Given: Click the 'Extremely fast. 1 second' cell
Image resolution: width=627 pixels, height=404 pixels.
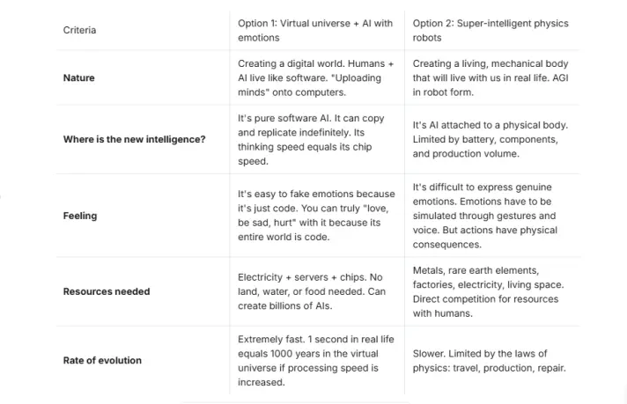Looking at the screenshot, I should 316,361.
